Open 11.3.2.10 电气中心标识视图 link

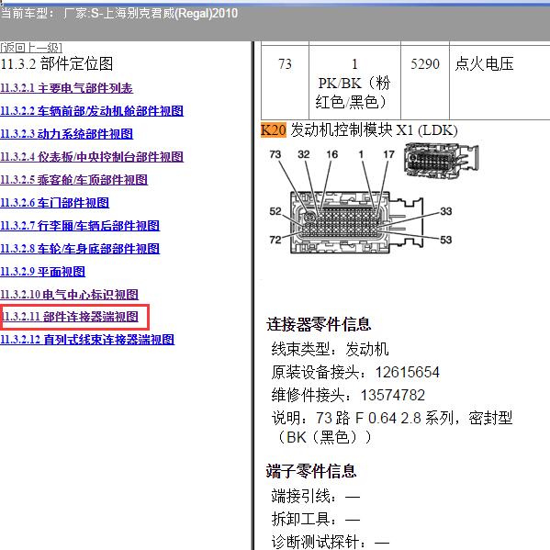(70, 295)
